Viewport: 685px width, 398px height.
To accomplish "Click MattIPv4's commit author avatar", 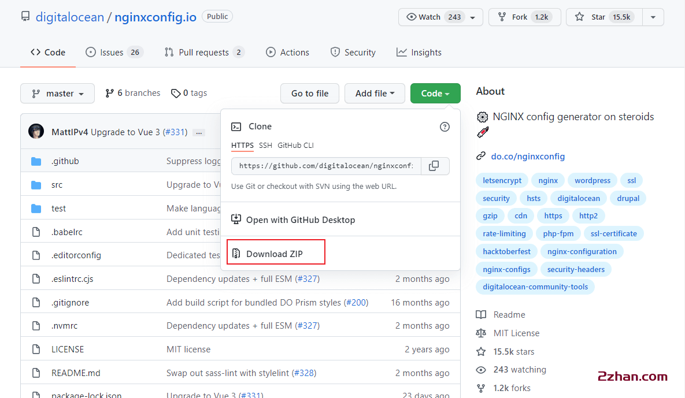I will point(36,132).
